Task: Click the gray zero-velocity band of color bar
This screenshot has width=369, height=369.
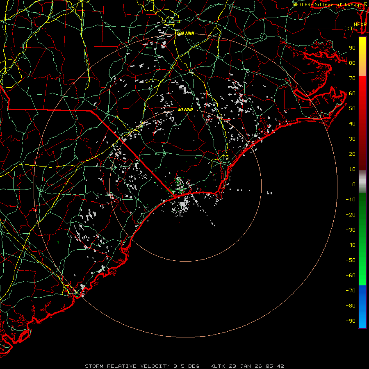Action: coord(362,182)
